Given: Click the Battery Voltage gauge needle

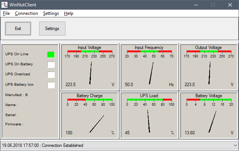Looking at the screenshot, I should click(x=213, y=122).
